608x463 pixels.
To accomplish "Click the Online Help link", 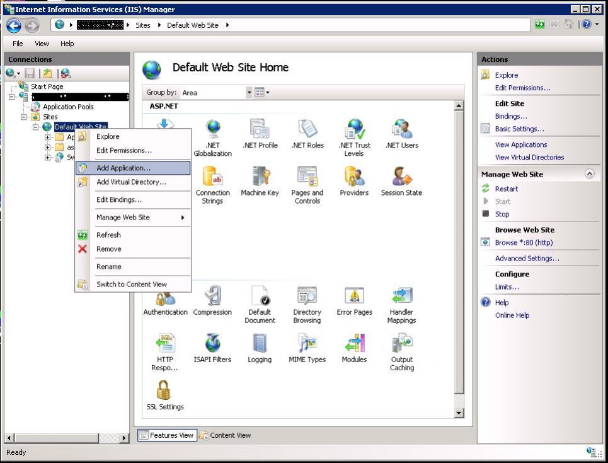I will pos(512,315).
